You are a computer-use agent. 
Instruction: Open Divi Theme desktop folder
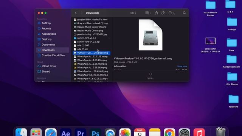[232, 79]
